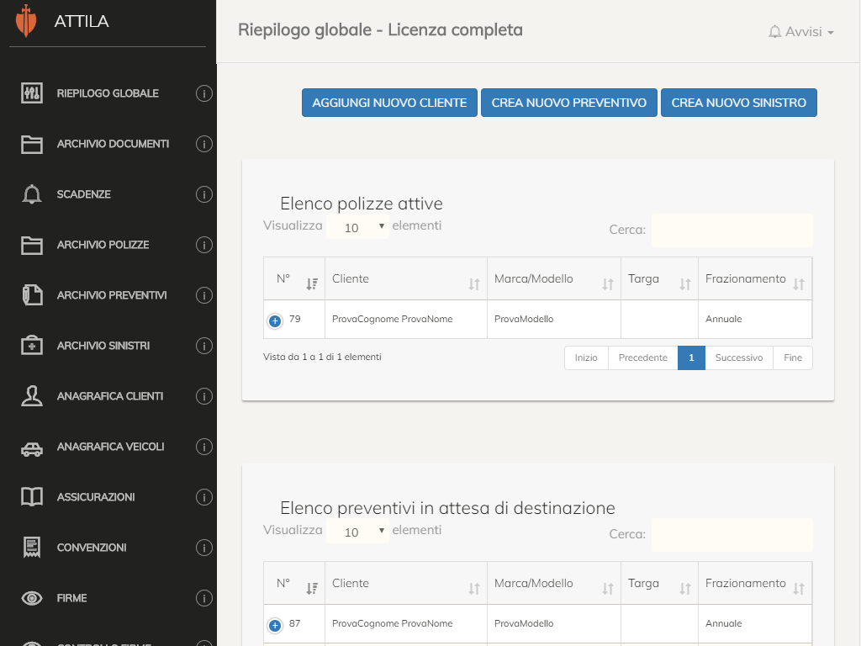
Task: Sort preventivi table by Cliente column
Action: [x=406, y=584]
